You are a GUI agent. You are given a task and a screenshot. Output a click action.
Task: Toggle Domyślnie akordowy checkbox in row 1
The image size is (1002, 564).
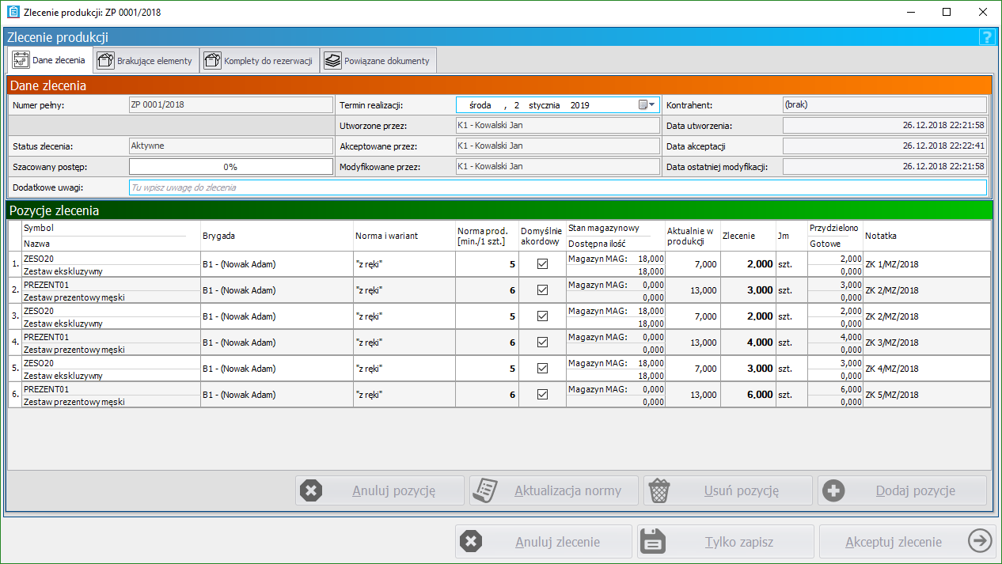point(542,264)
